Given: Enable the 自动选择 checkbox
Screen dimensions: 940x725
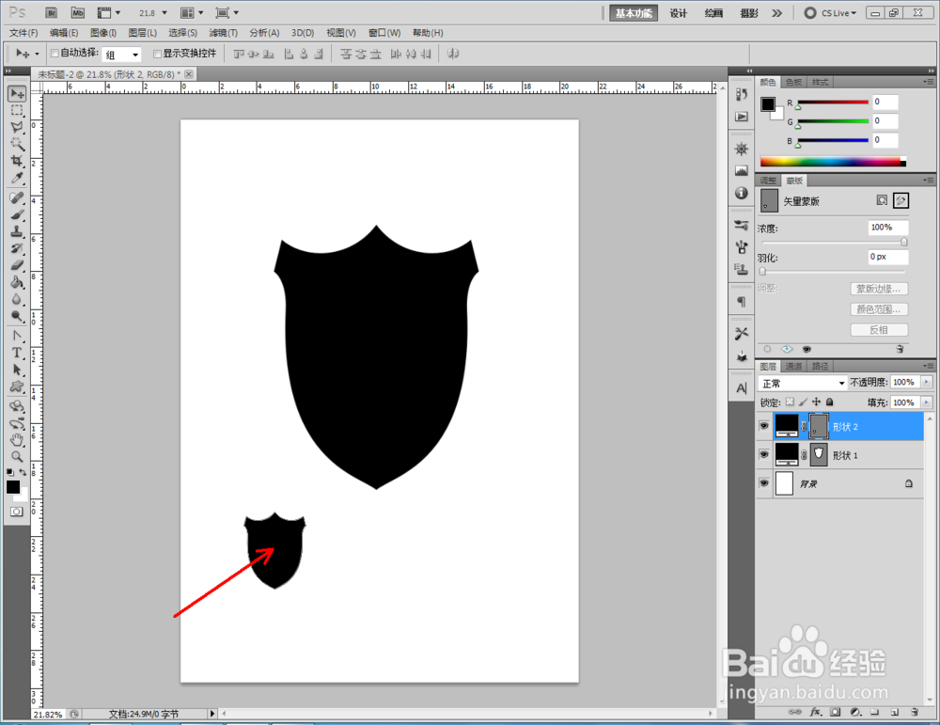Looking at the screenshot, I should [x=55, y=54].
